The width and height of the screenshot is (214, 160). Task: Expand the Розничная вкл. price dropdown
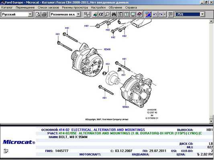coord(78,14)
